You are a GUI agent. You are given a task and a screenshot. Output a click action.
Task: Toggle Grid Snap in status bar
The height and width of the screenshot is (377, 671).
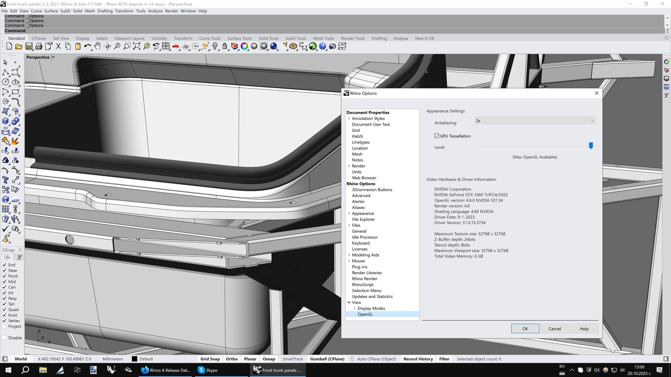tap(210, 359)
